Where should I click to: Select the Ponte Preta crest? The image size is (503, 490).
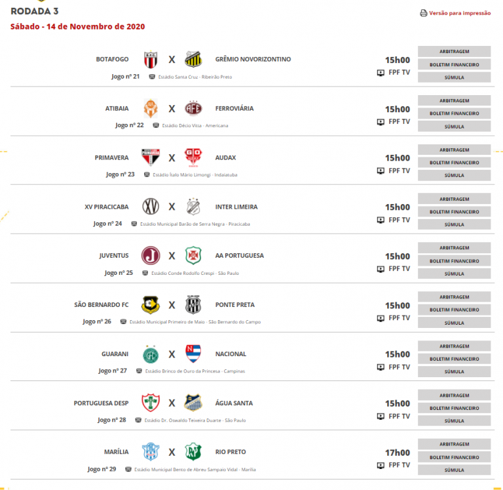tap(193, 304)
